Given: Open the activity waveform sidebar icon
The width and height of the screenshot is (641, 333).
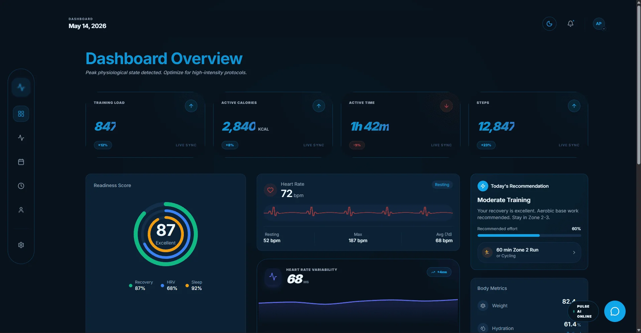Looking at the screenshot, I should coord(21,138).
